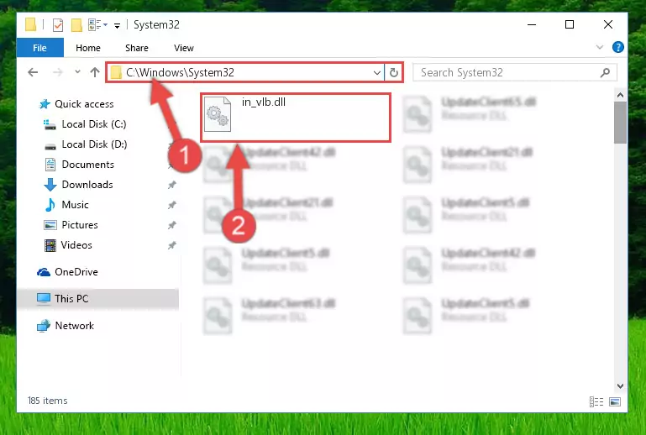The width and height of the screenshot is (646, 435).
Task: Expand the ribbon with the chevron
Action: tap(600, 47)
